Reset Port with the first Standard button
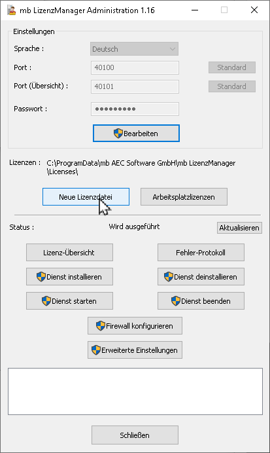The width and height of the screenshot is (270, 453). pyautogui.click(x=232, y=67)
